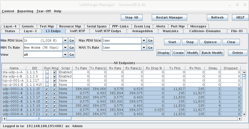Open the MIN Tx Rate dropdown

(65, 48)
